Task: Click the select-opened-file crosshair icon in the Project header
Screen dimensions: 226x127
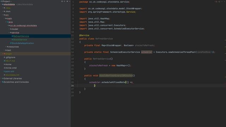Action: pyautogui.click(x=62, y=1)
